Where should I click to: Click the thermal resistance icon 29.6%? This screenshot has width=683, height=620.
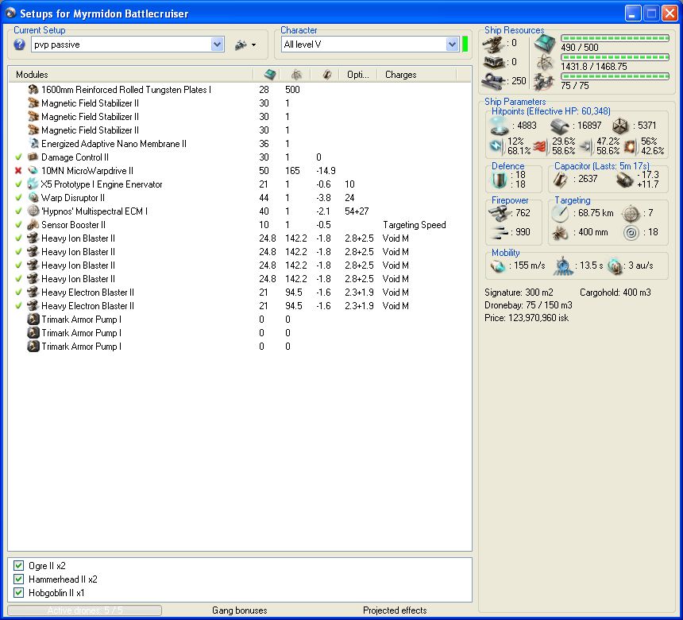(540, 146)
